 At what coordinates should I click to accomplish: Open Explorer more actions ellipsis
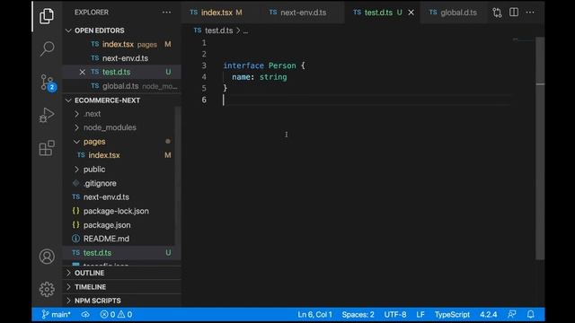pyautogui.click(x=166, y=12)
